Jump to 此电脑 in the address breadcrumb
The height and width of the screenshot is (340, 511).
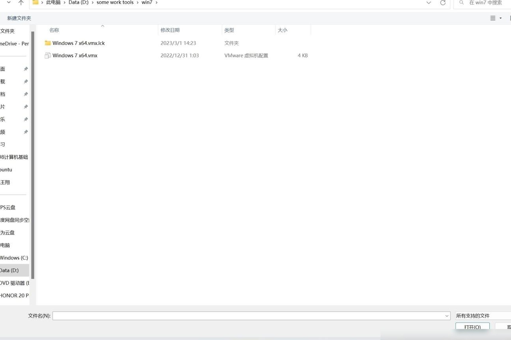click(x=53, y=2)
